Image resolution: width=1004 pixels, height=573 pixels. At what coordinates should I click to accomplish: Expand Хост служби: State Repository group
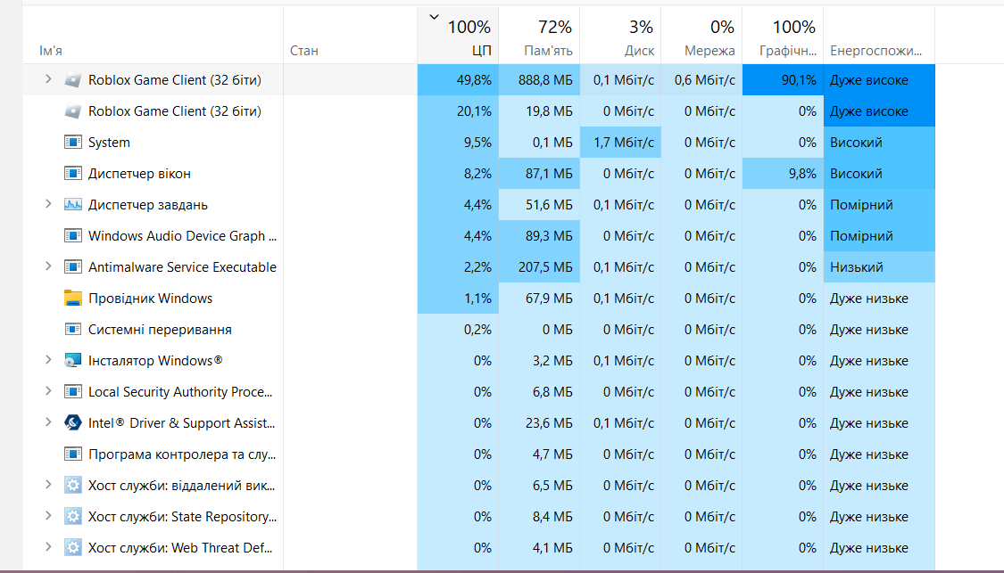click(x=48, y=516)
